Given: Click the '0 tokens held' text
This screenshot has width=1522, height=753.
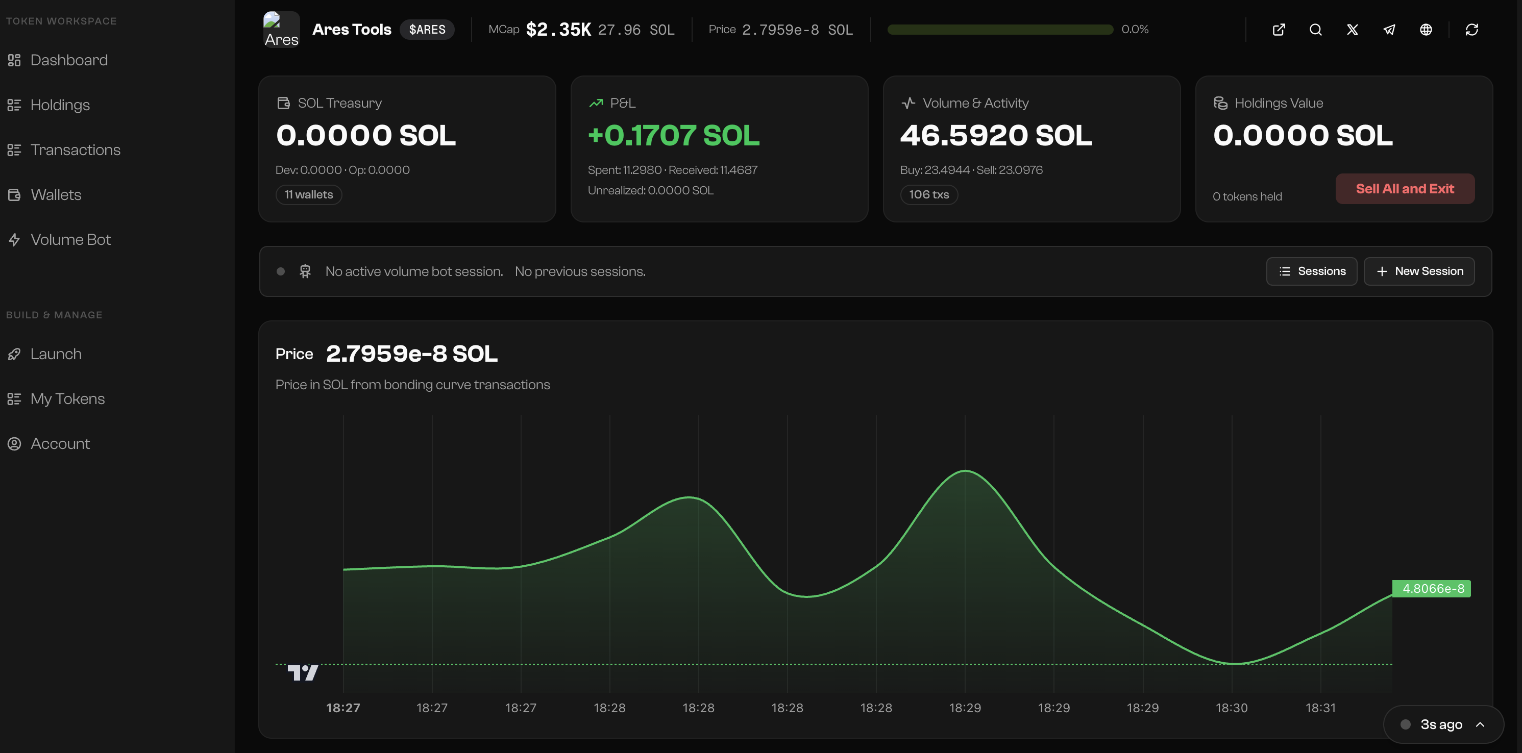Looking at the screenshot, I should [x=1247, y=196].
